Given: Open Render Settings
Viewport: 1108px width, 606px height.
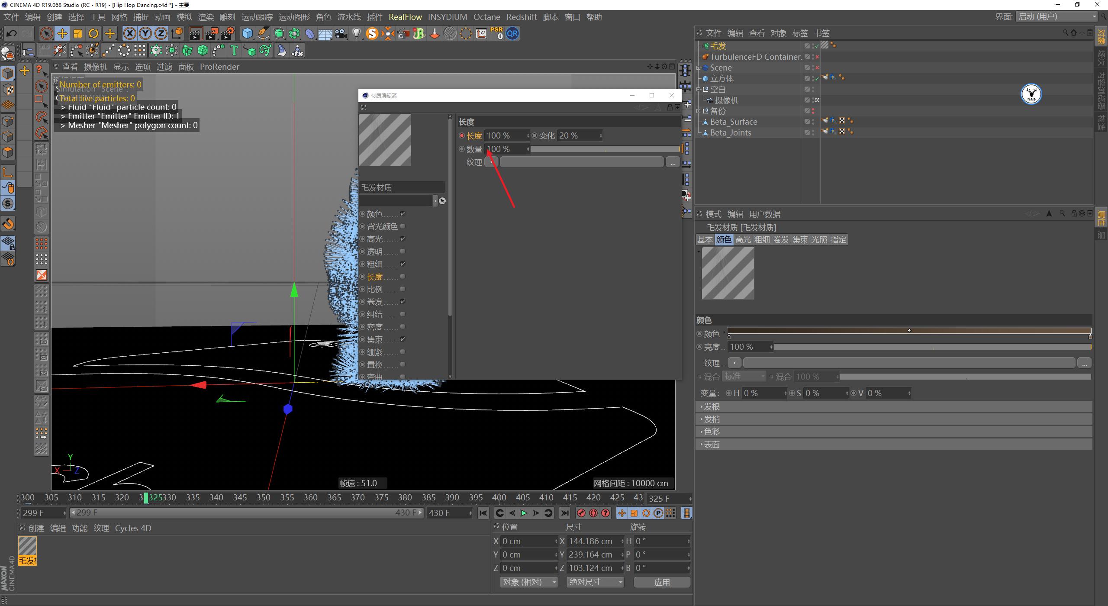Looking at the screenshot, I should click(x=228, y=33).
